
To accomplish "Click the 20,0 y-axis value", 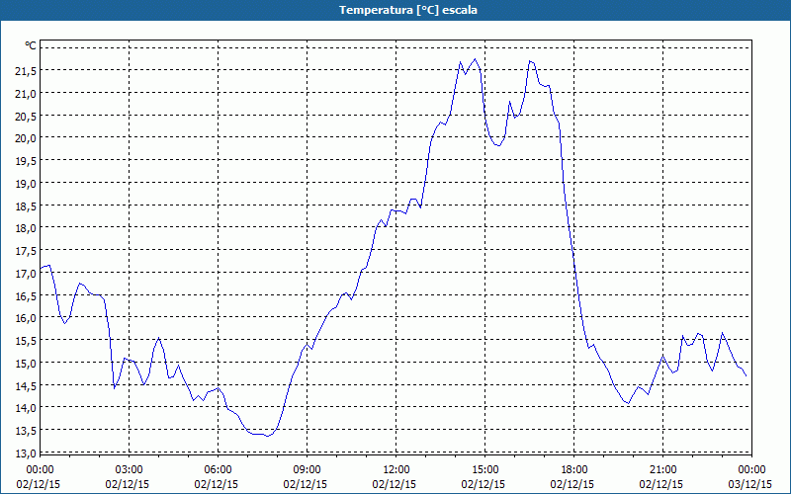I will pyautogui.click(x=26, y=138).
